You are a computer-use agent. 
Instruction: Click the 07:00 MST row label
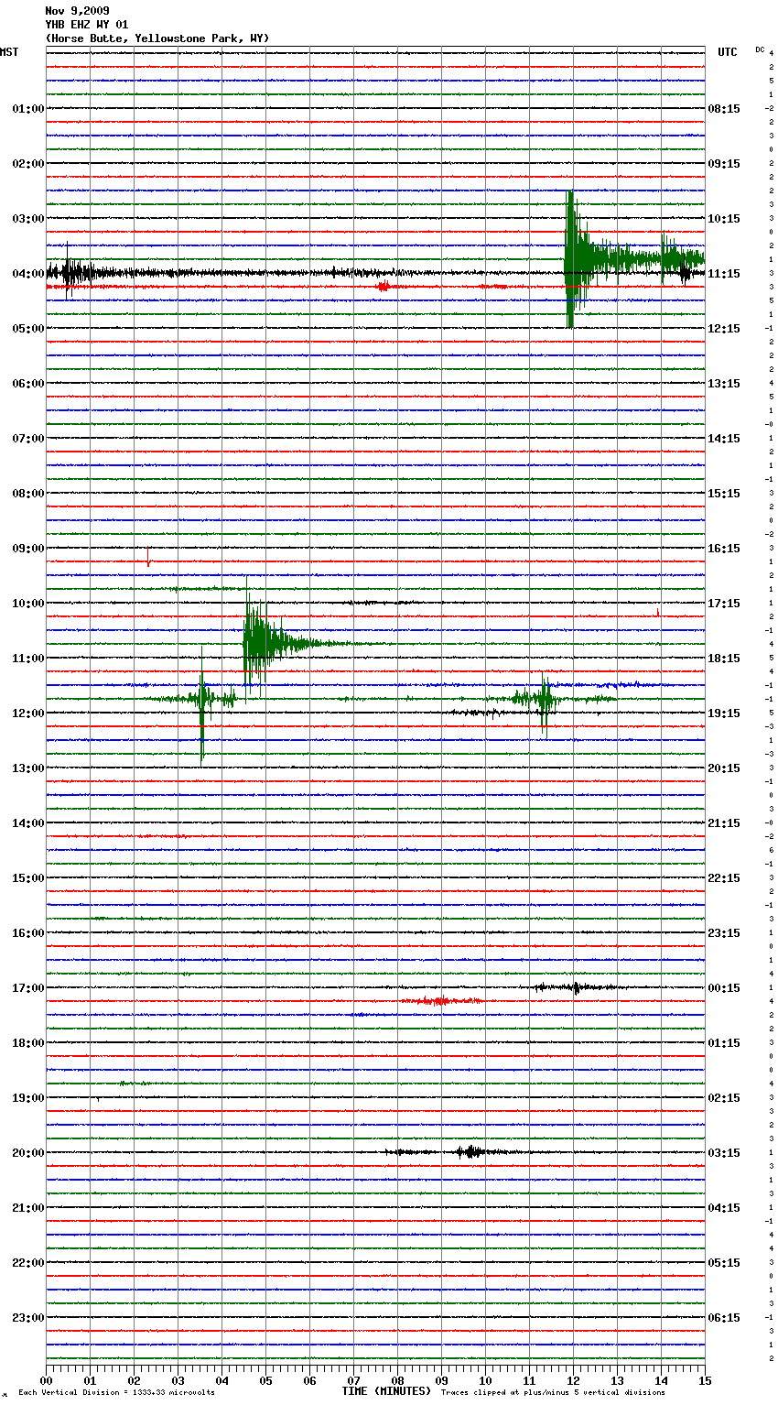(28, 439)
